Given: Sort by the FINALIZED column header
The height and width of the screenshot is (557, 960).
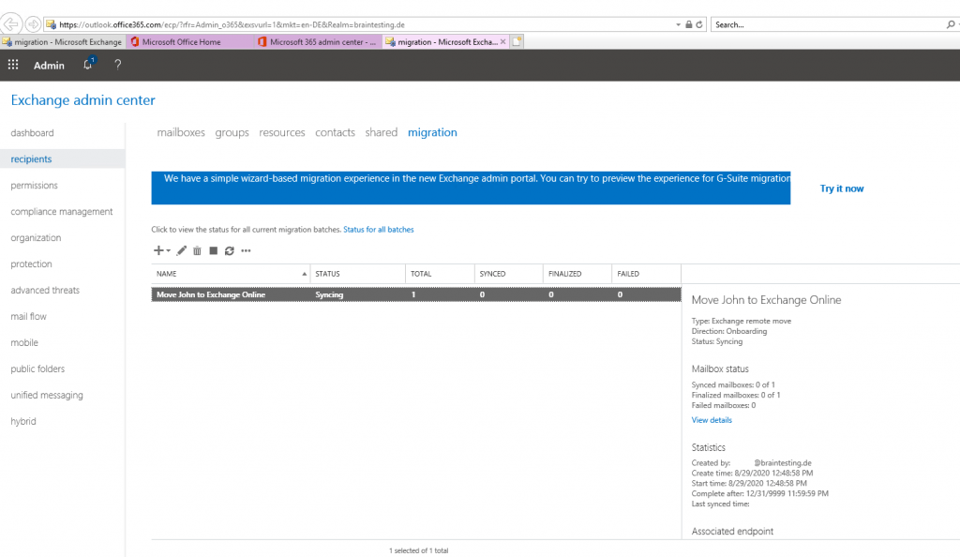Looking at the screenshot, I should tap(577, 274).
